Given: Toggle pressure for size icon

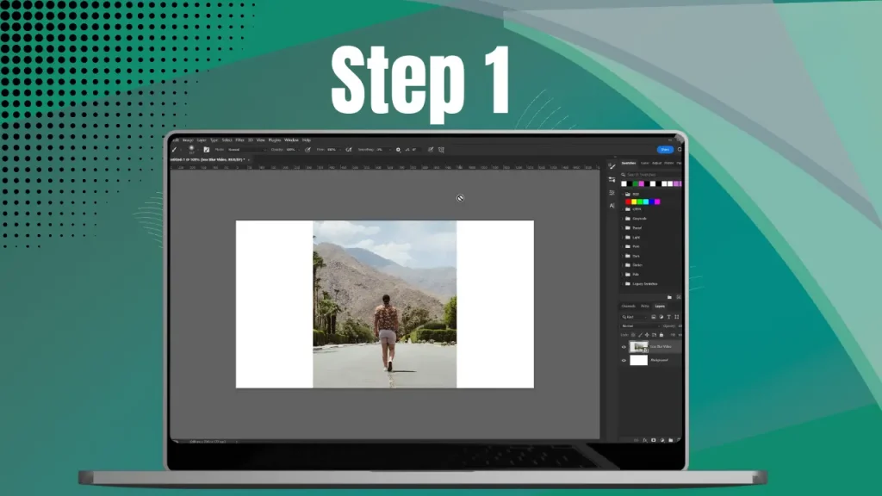Looking at the screenshot, I should 431,150.
